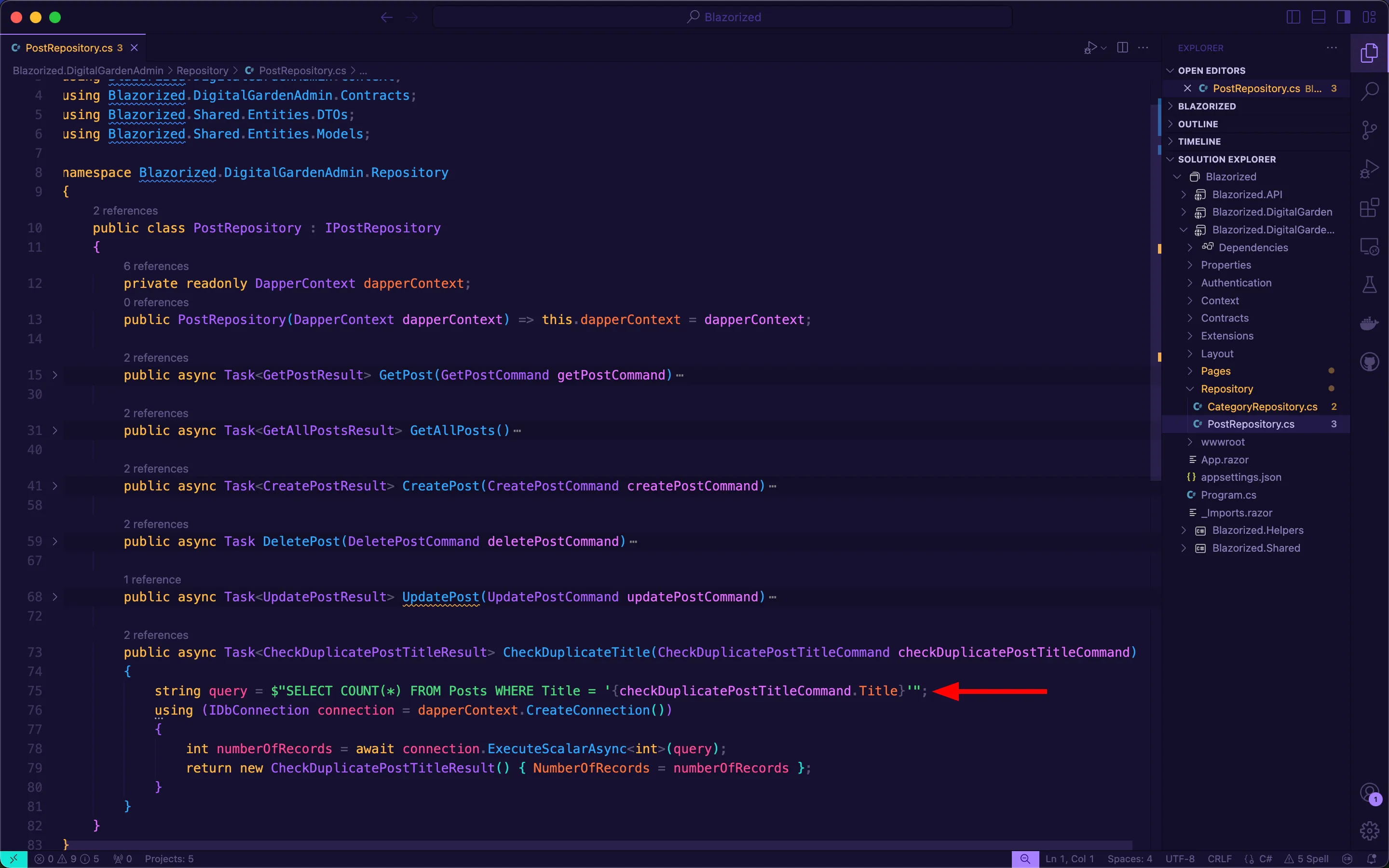1389x868 pixels.
Task: Open the GitHub view
Action: 1370,362
